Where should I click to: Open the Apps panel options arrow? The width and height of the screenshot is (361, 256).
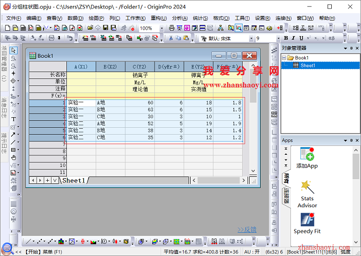[346, 140]
